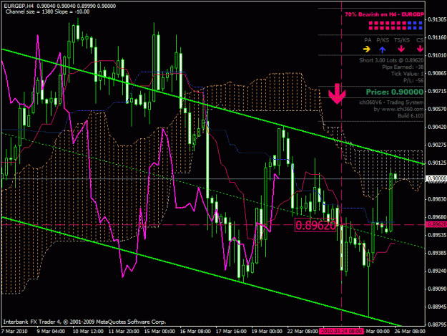Click the '22 Mar 08:00' time axis label
447x336 pixels.
303,331
